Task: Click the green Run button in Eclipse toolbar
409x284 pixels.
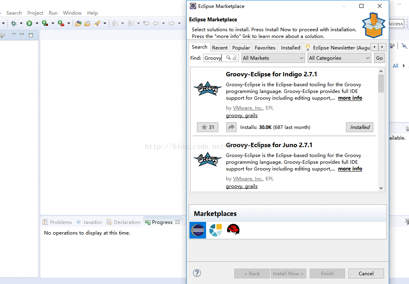Action: [x=29, y=23]
